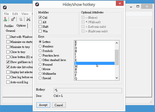This screenshot has width=155, height=112.
Task: Select the Numpad key category
Action: coord(40,64)
